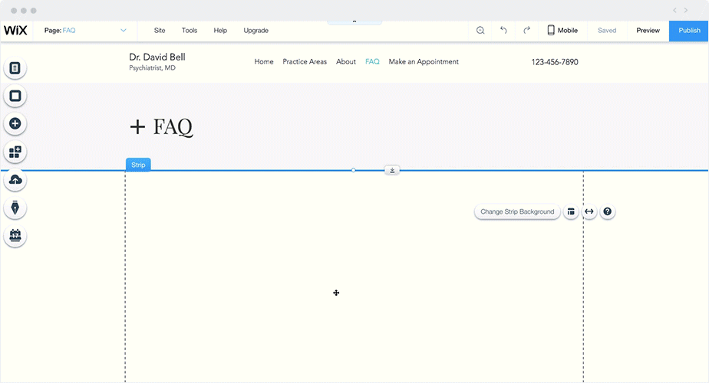Open the Blog pen icon in sidebar

point(15,208)
